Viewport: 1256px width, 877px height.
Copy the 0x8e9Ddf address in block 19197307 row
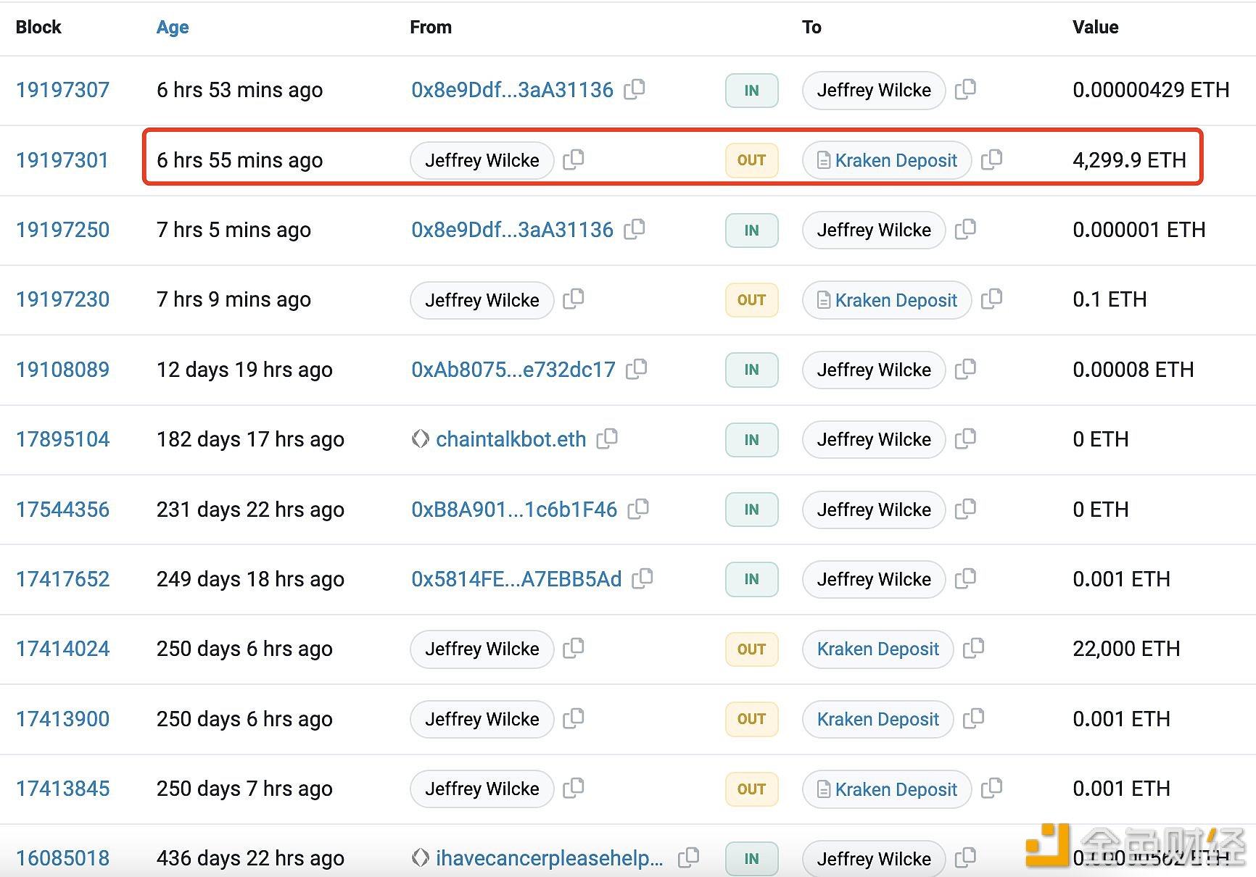(635, 89)
